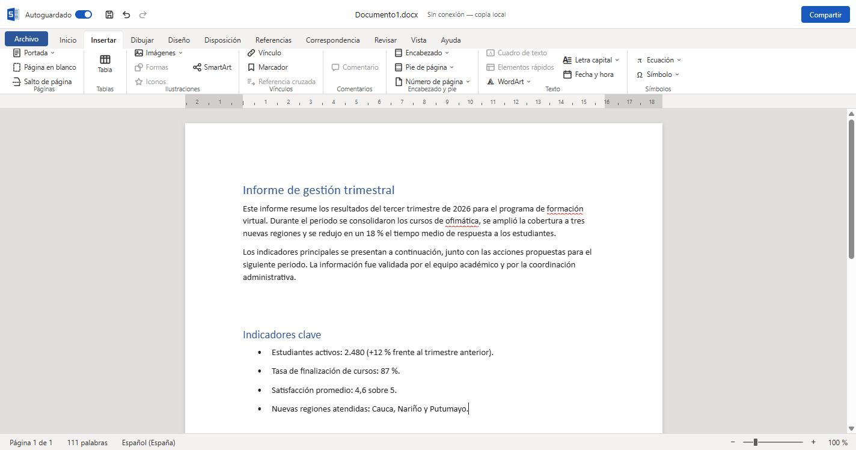Open the Portada dropdown

coord(34,53)
